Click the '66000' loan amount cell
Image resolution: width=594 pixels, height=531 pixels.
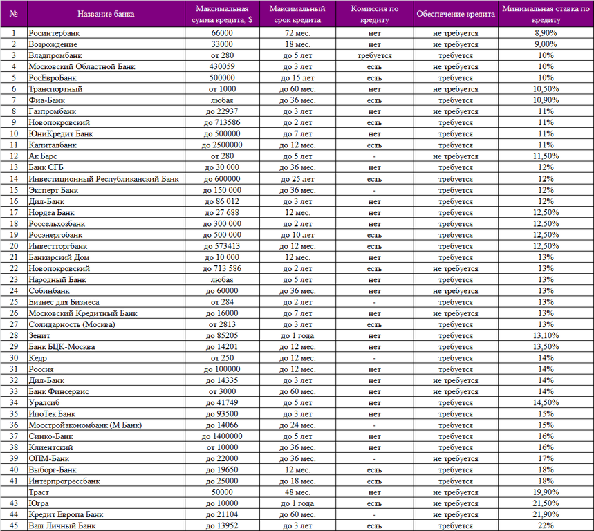pyautogui.click(x=222, y=33)
